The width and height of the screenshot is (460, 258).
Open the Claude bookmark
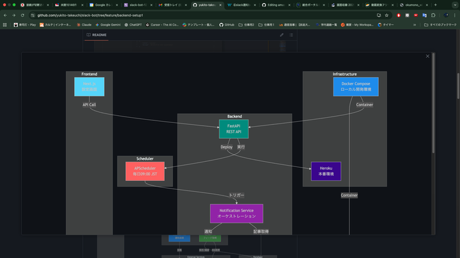(x=82, y=24)
